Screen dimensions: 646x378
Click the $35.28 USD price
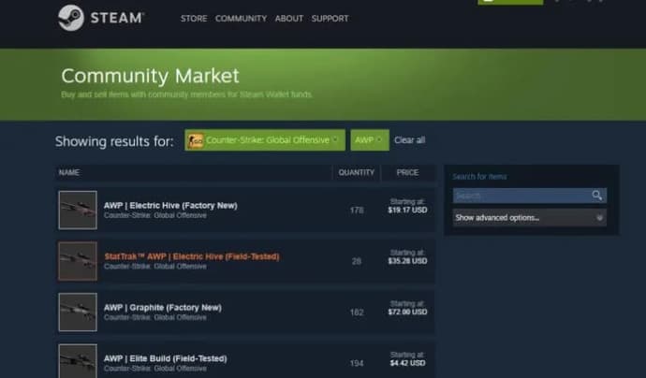point(407,261)
